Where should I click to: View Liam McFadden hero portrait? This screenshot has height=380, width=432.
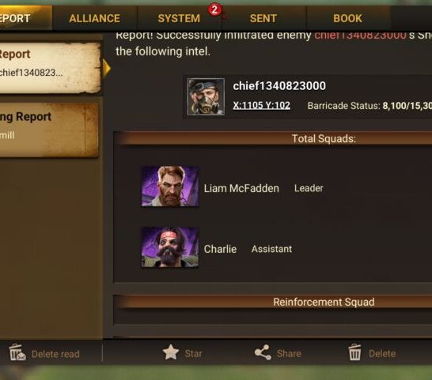[x=169, y=186]
